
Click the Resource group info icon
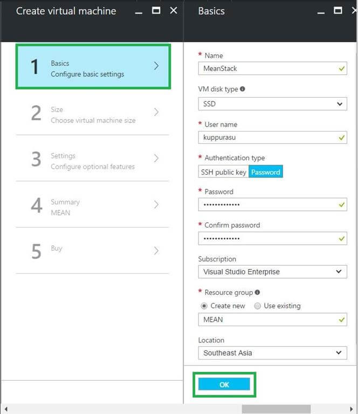pyautogui.click(x=257, y=293)
